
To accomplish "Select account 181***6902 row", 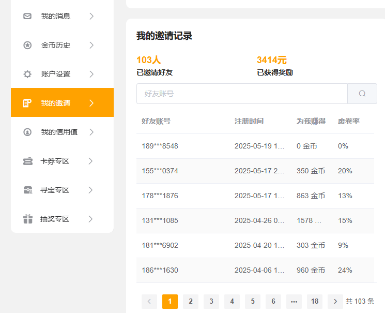I will pyautogui.click(x=255, y=245).
